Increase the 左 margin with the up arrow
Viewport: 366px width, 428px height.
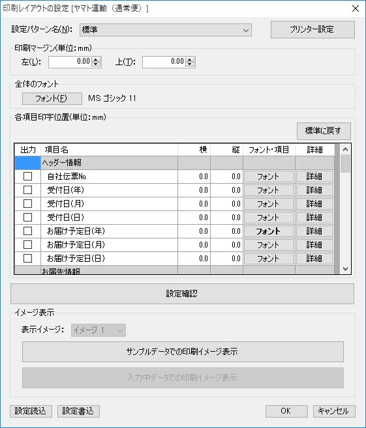(96, 60)
